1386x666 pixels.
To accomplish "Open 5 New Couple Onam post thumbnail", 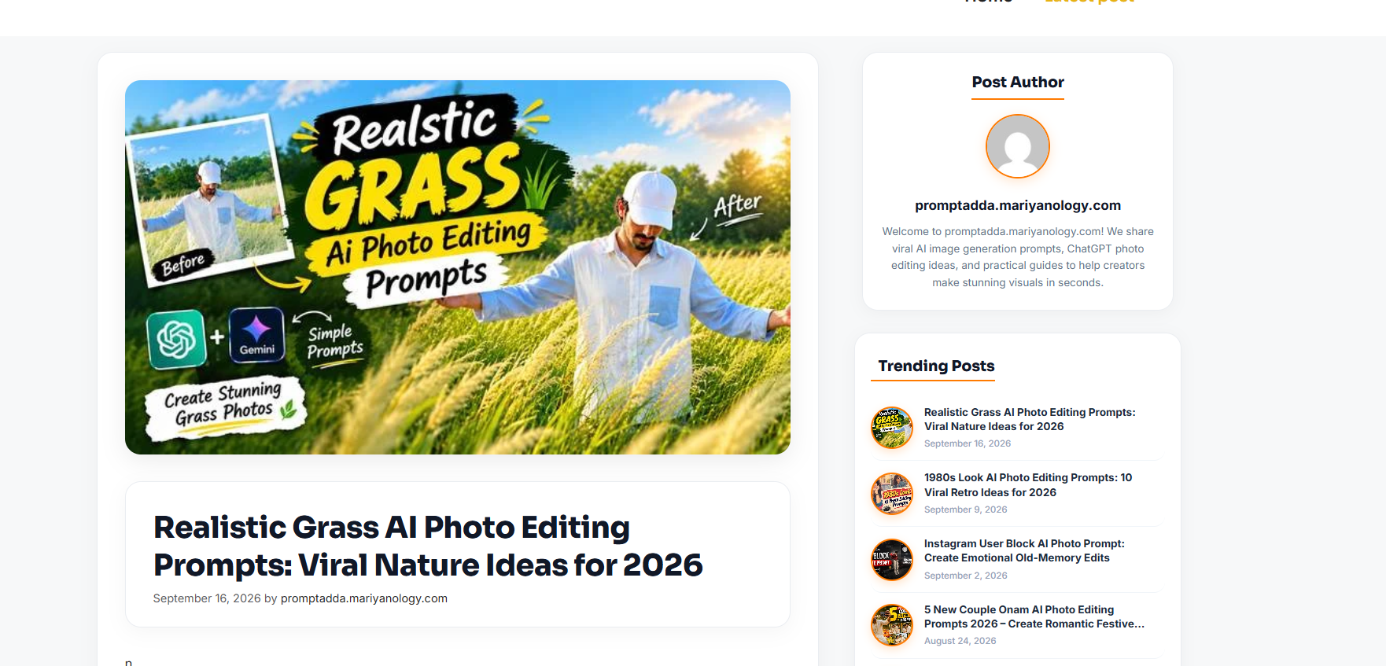I will coord(892,625).
